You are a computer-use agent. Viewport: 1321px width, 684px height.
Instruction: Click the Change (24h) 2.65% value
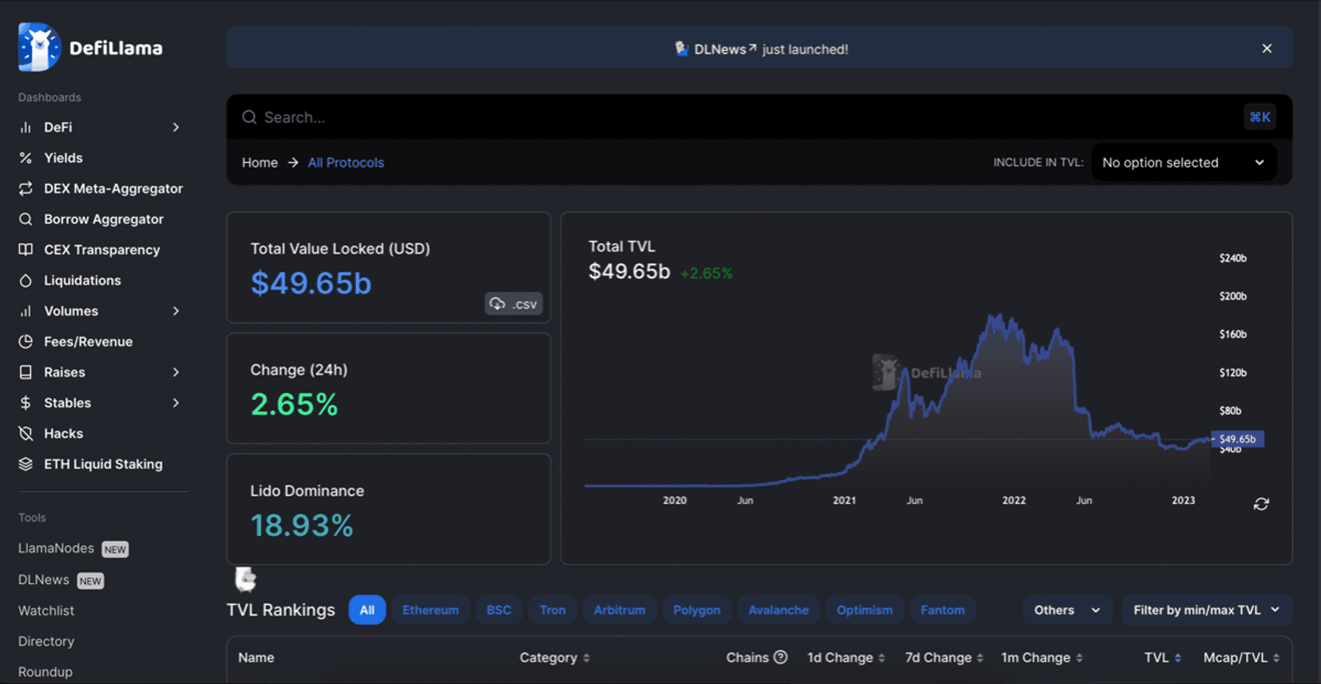[x=294, y=404]
